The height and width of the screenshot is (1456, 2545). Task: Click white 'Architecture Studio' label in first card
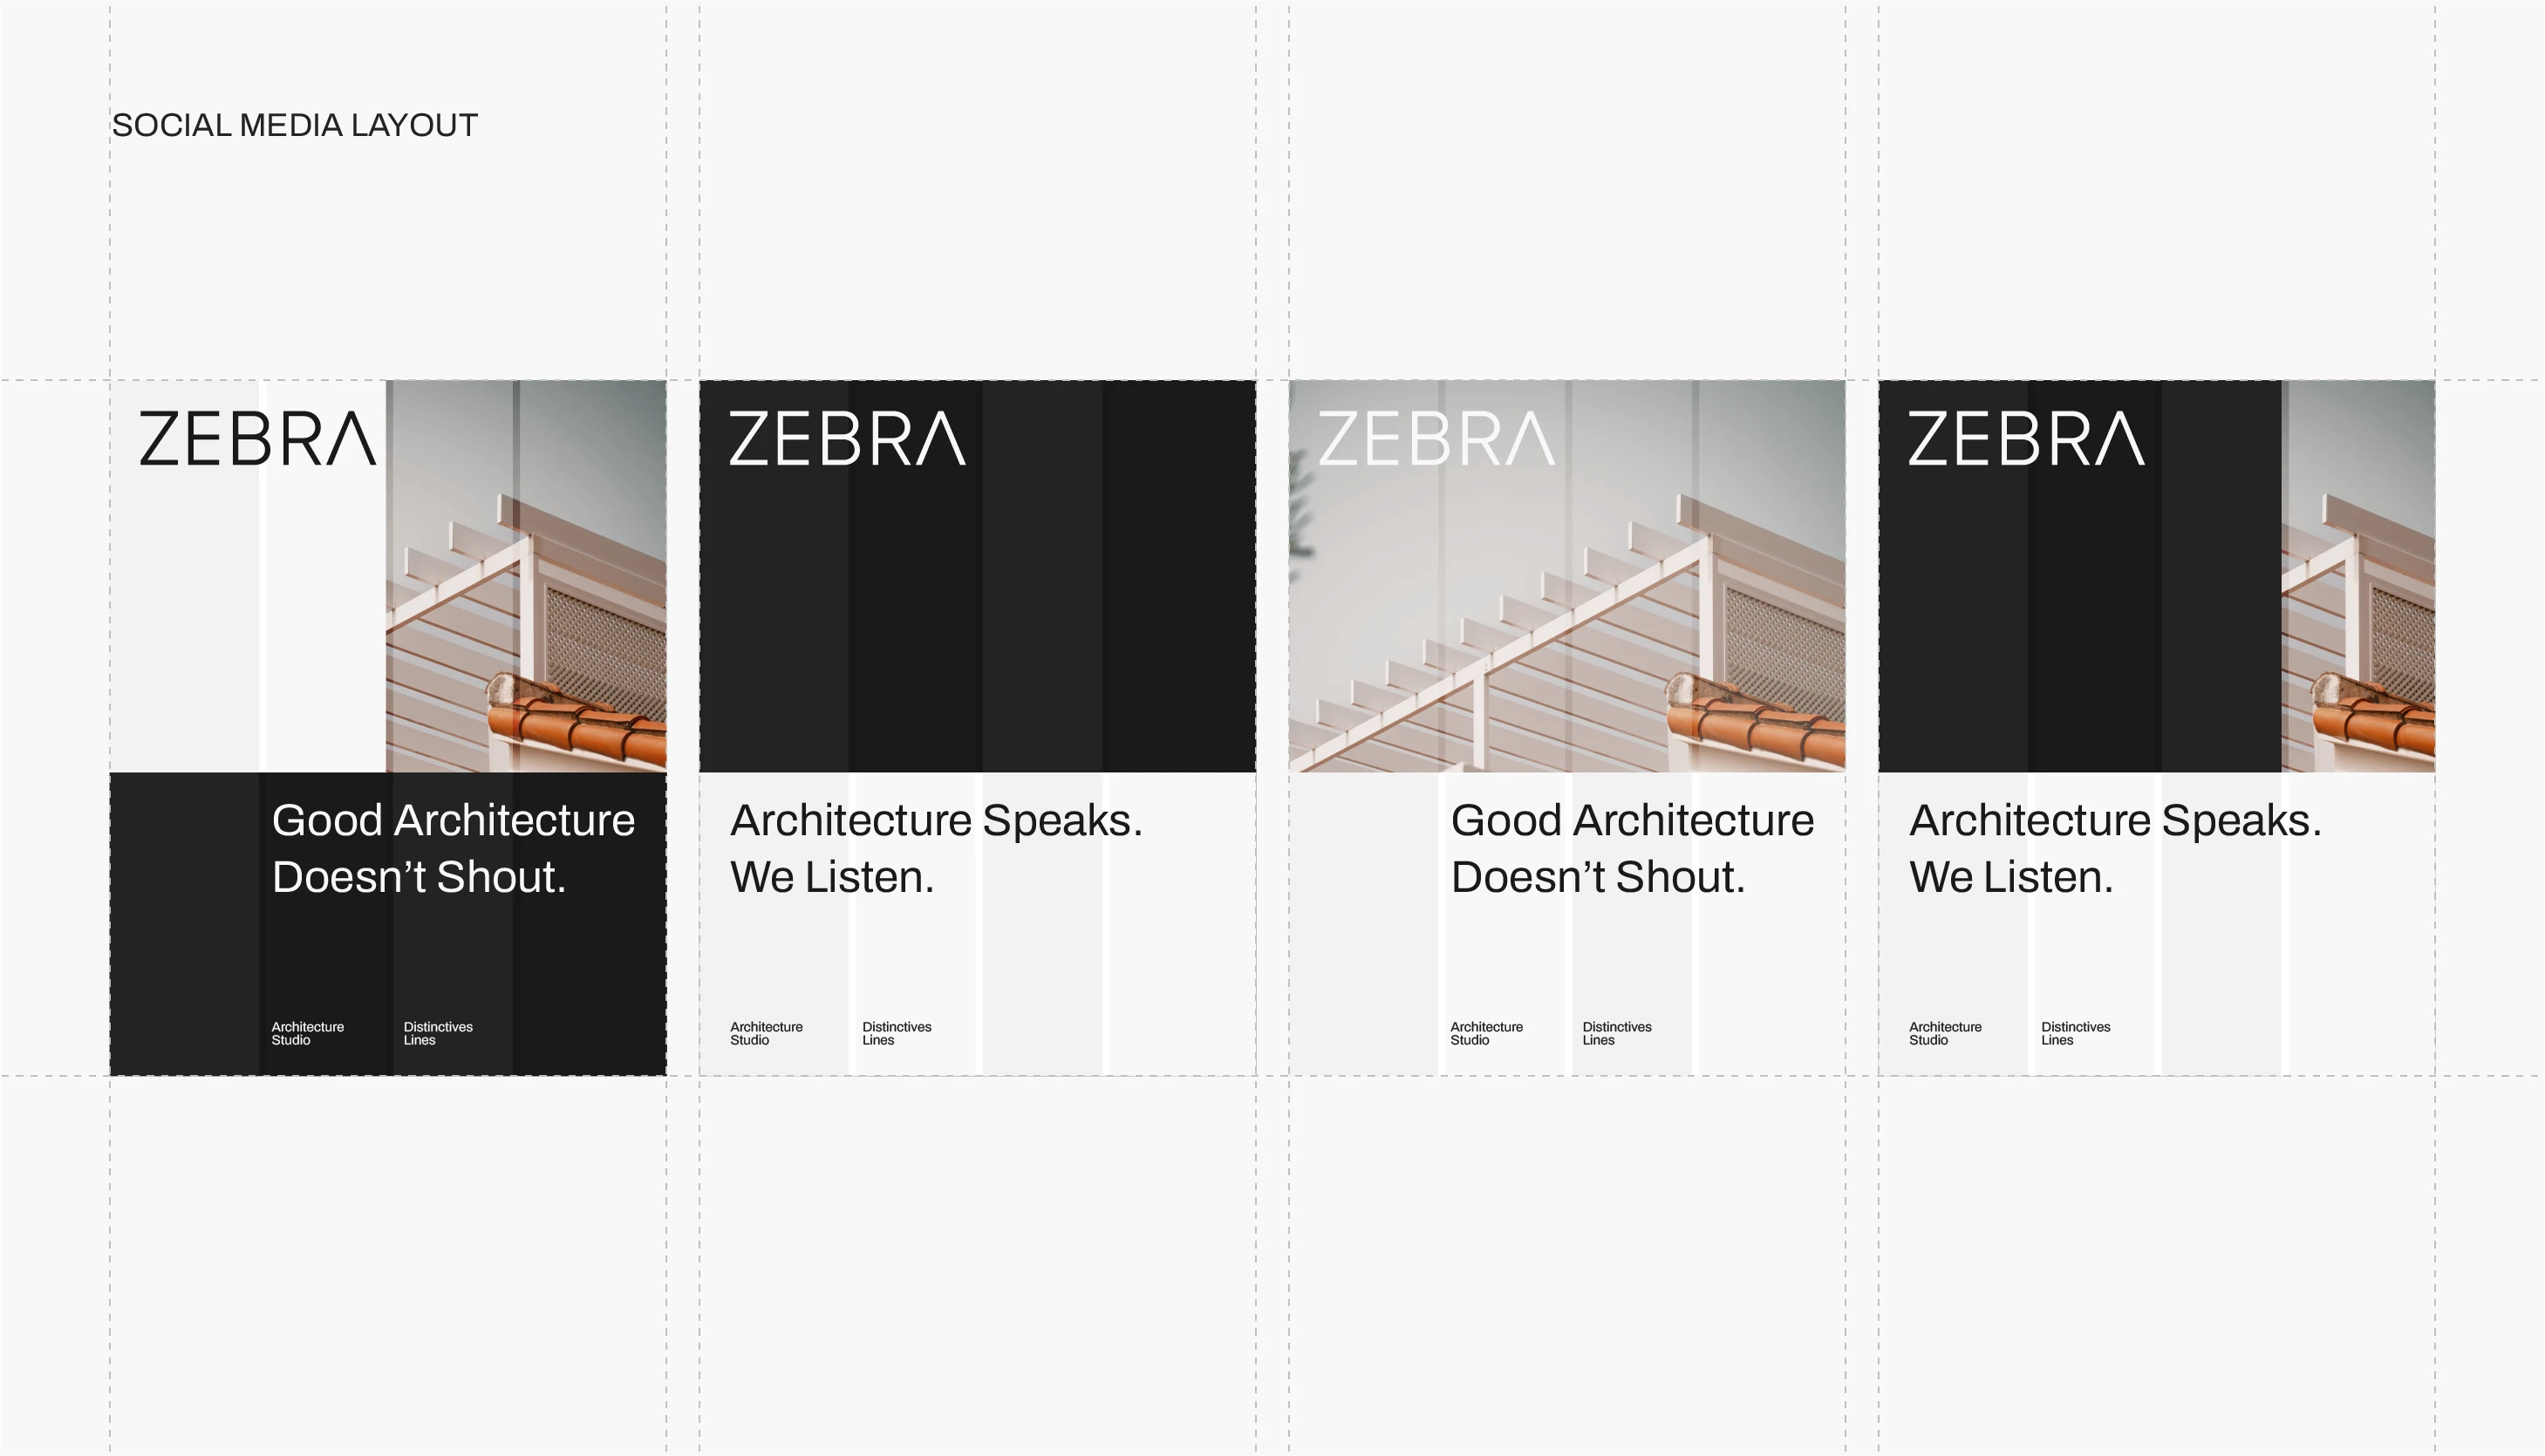point(307,1033)
